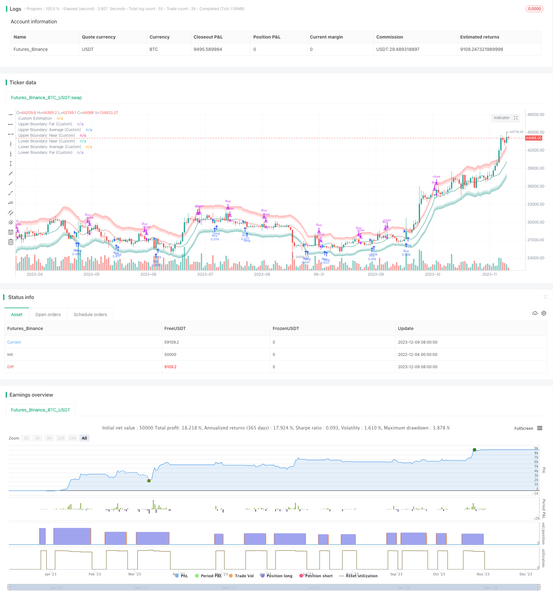This screenshot has width=553, height=600.
Task: Click the collapse icon on the Indicator button
Action: 516,118
